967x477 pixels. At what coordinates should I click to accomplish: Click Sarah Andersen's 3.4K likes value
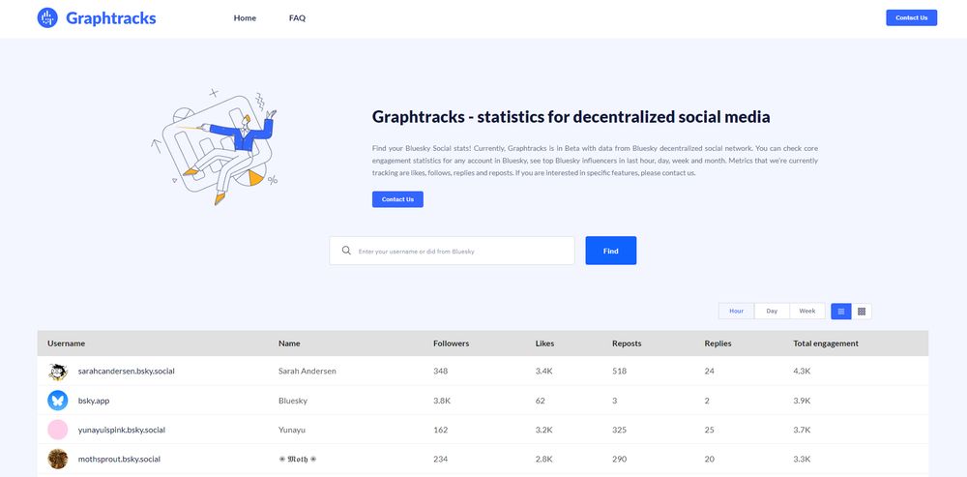tap(543, 372)
